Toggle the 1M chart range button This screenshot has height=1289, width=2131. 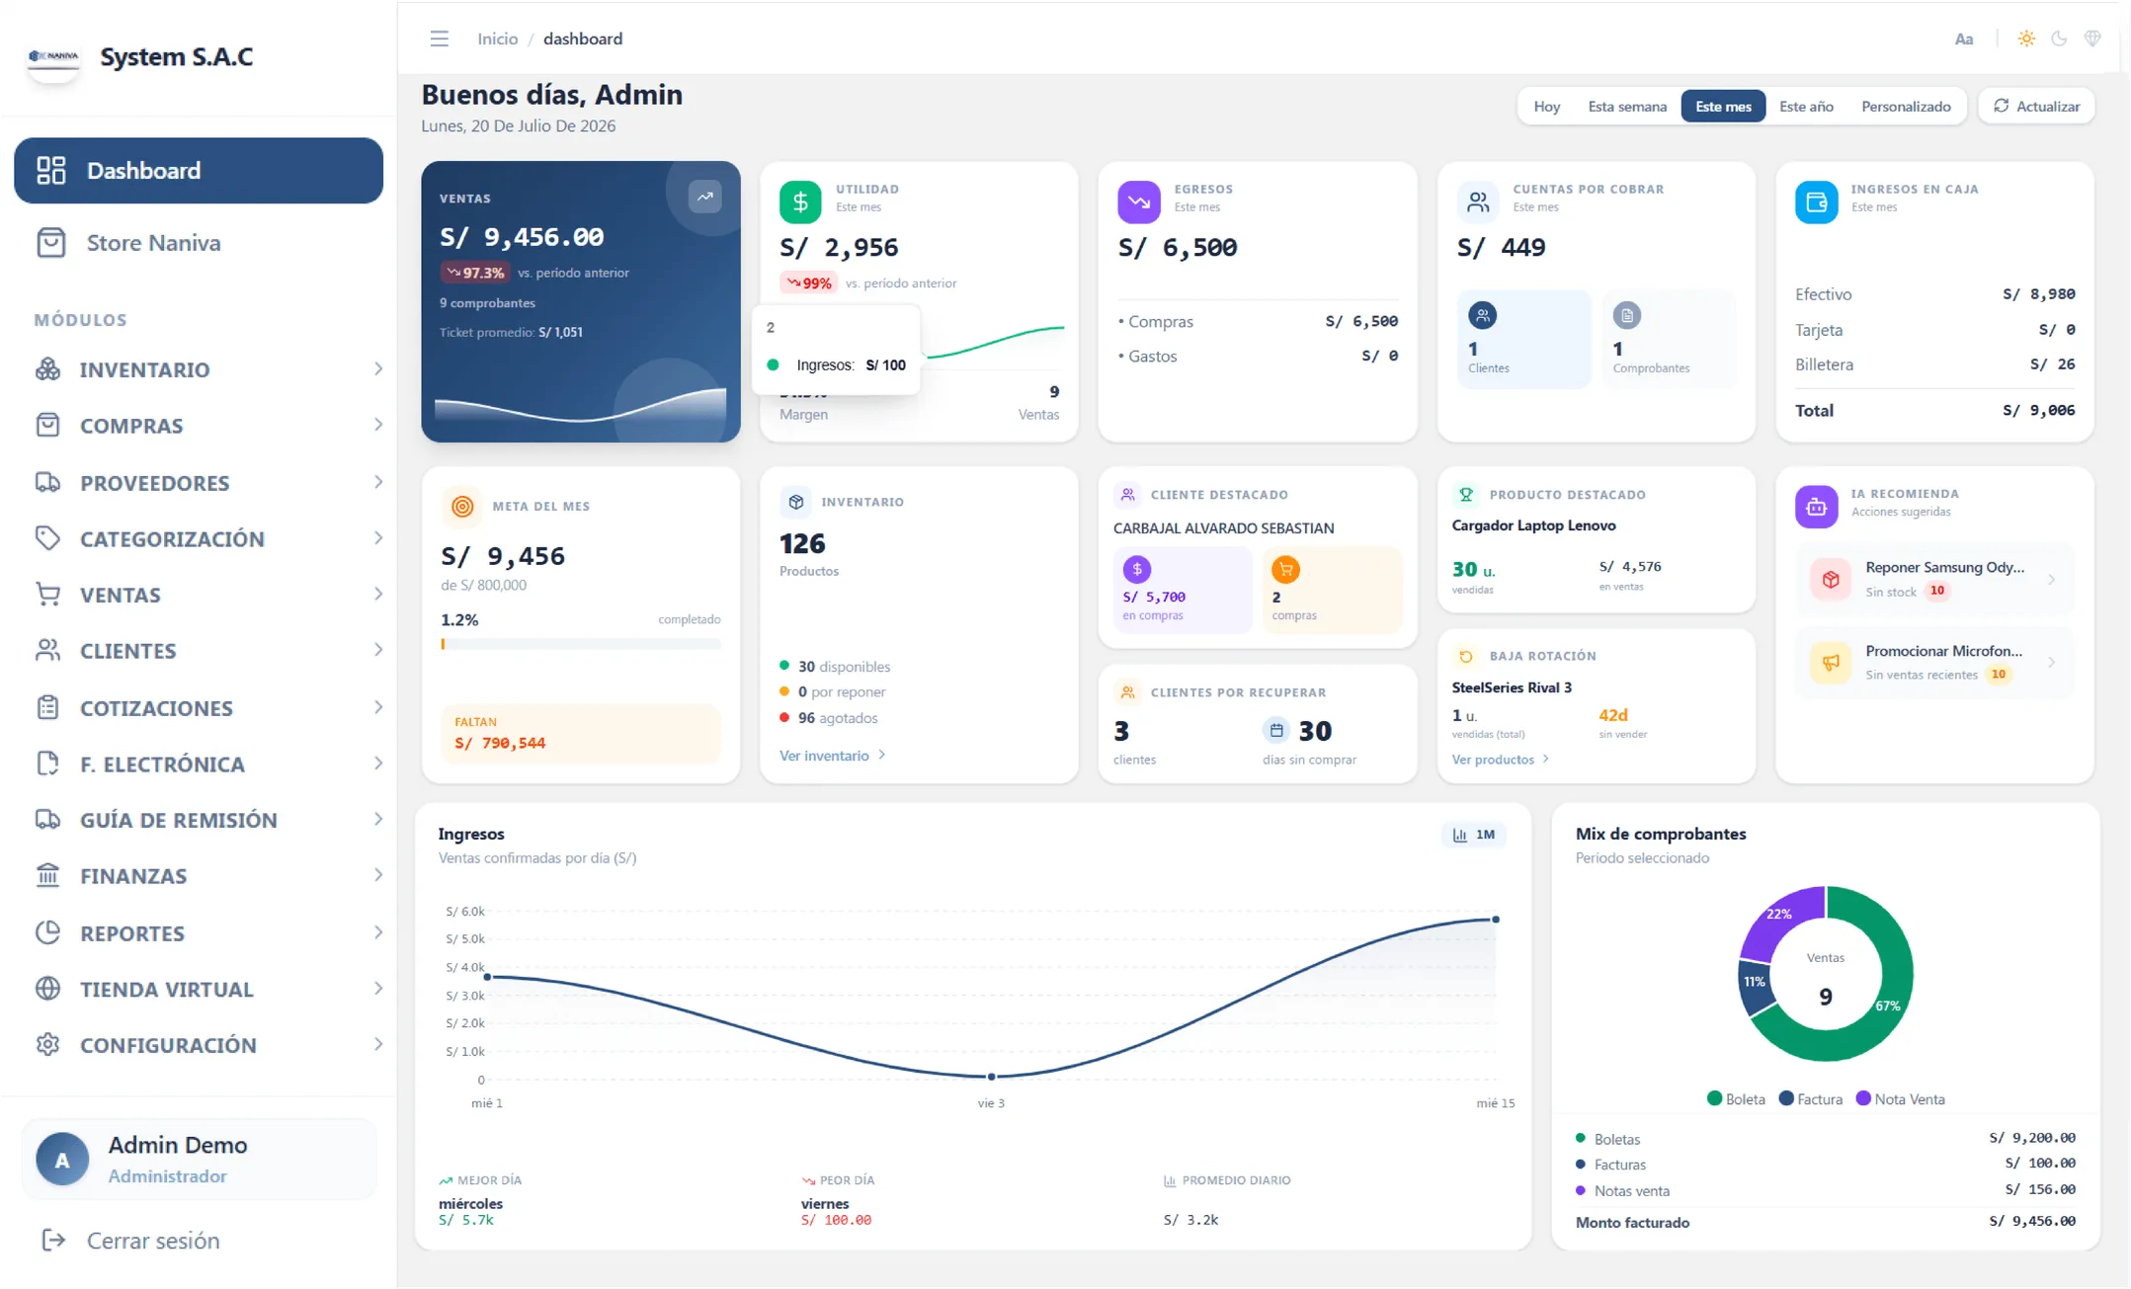pos(1473,835)
